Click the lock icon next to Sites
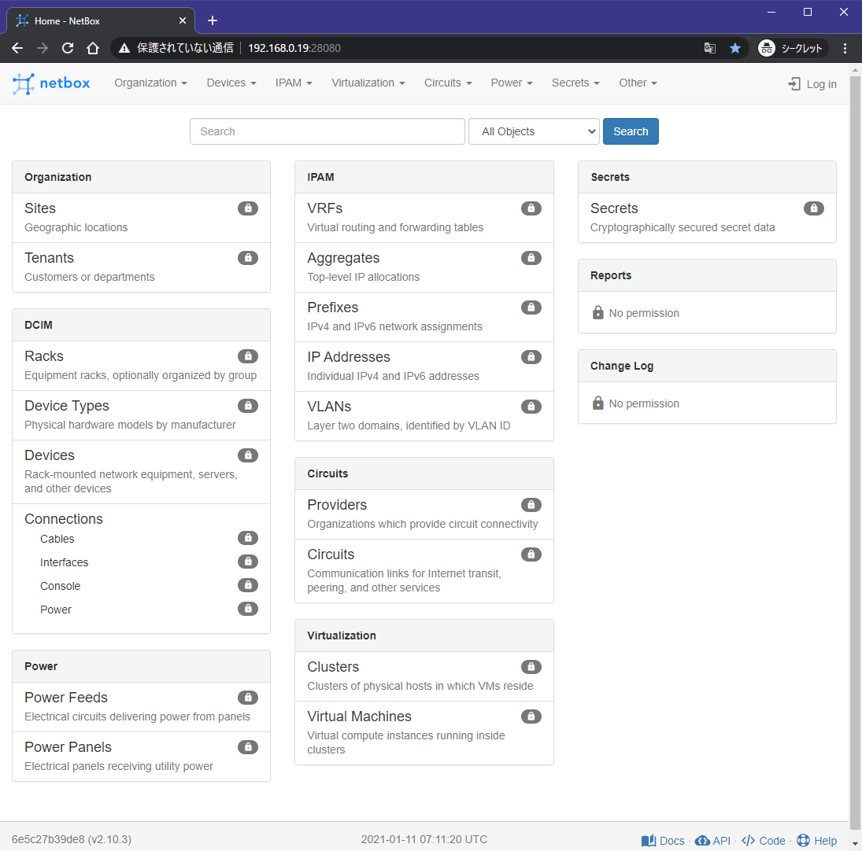The image size is (862, 851). (247, 208)
